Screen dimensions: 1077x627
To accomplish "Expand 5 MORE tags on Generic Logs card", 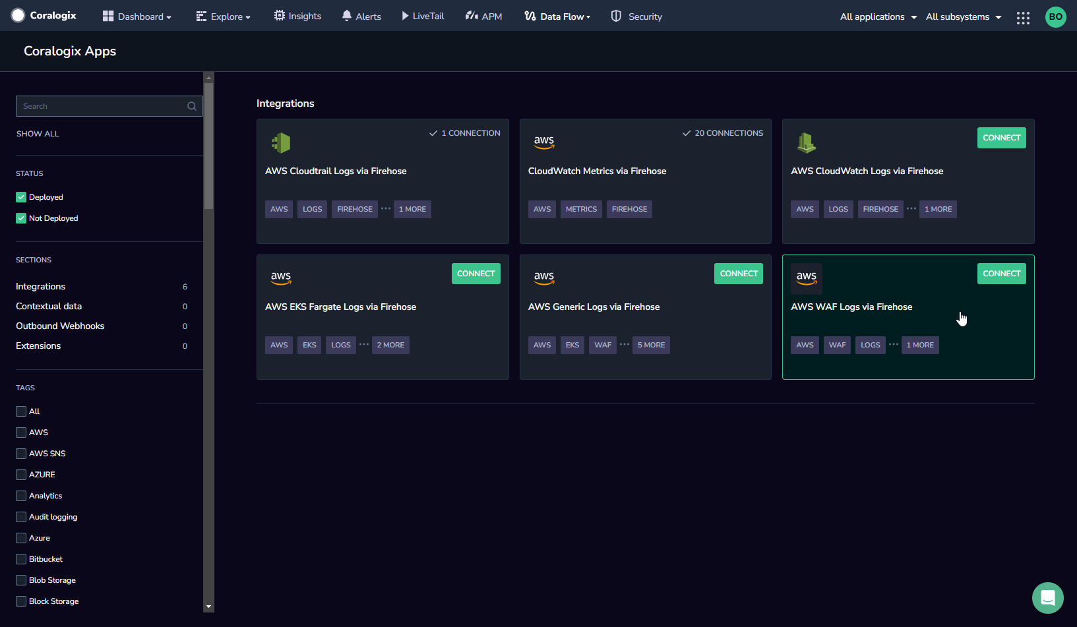I will pos(651,345).
